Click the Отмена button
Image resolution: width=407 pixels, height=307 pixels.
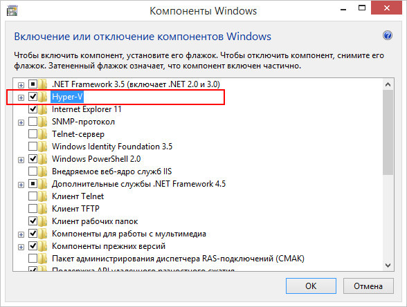pyautogui.click(x=368, y=286)
